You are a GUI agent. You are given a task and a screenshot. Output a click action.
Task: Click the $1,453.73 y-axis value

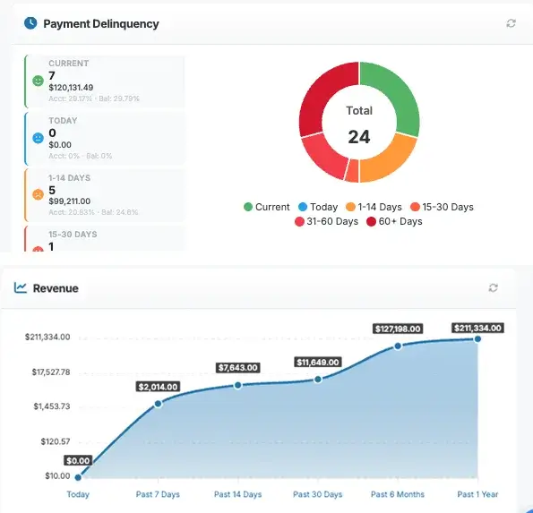(x=52, y=406)
